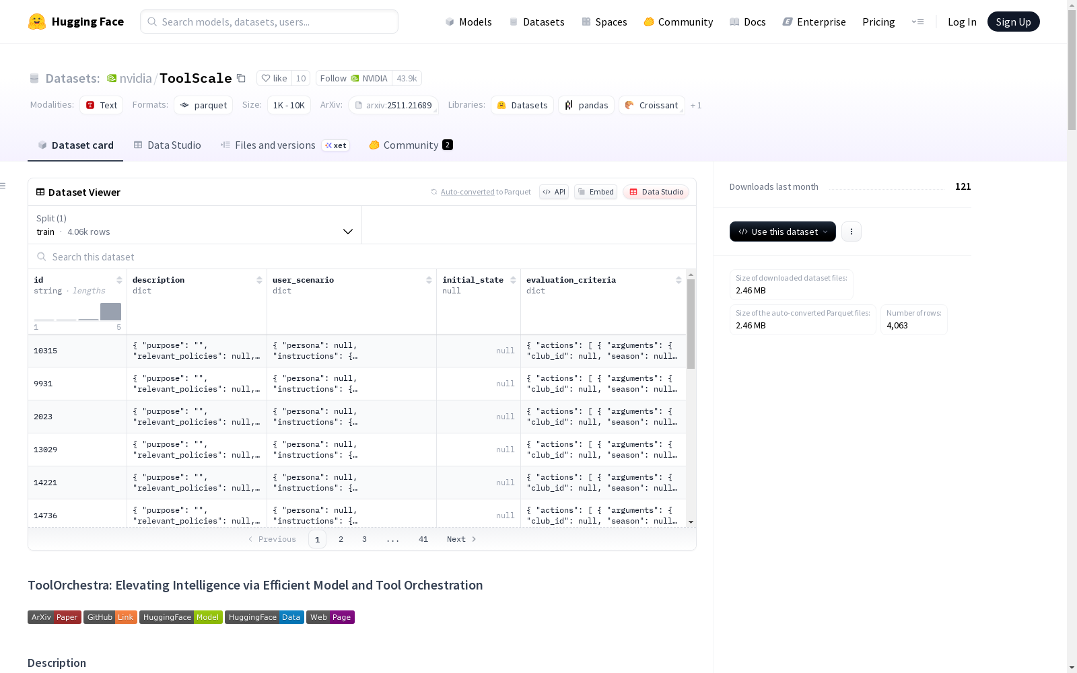The width and height of the screenshot is (1077, 673).
Task: Copy the dataset name with copy icon
Action: (241, 78)
